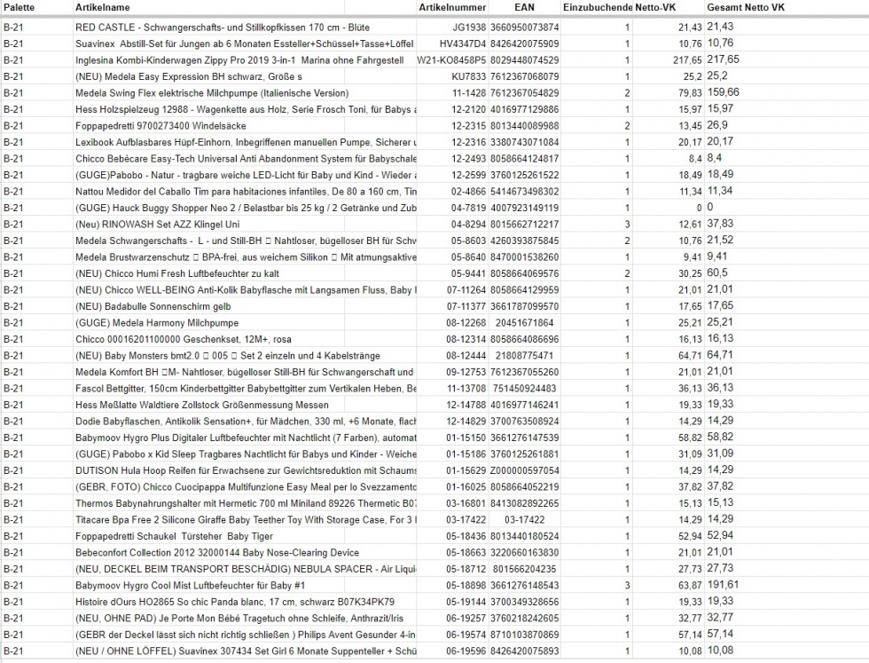Select the "Medela Easy Expression BH schwarz" cell
The height and width of the screenshot is (663, 869).
click(x=189, y=76)
